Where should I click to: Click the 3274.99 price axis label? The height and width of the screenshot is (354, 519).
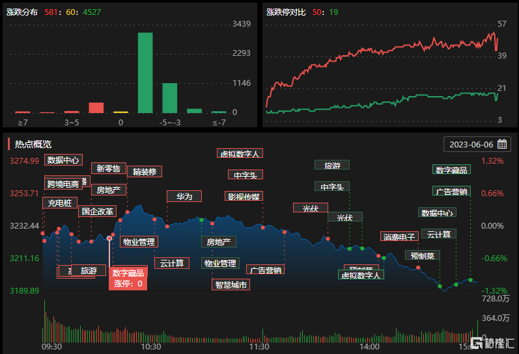[24, 161]
